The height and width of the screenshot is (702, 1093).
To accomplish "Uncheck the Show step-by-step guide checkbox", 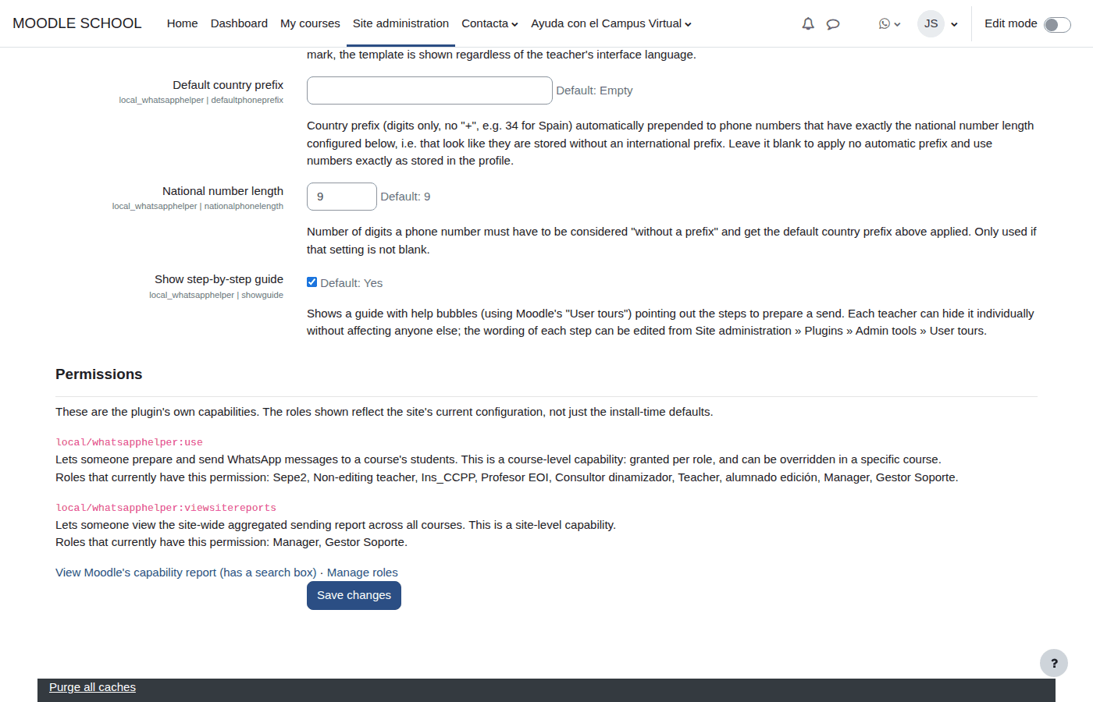I will [x=312, y=282].
